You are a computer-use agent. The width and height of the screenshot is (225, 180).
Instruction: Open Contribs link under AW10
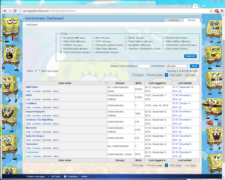pos(37,99)
